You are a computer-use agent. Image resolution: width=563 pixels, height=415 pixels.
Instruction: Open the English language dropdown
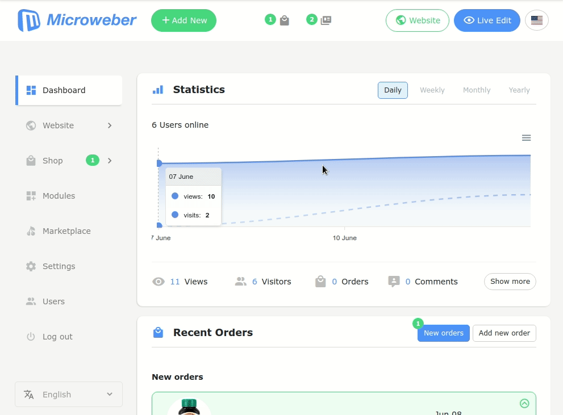click(x=69, y=395)
